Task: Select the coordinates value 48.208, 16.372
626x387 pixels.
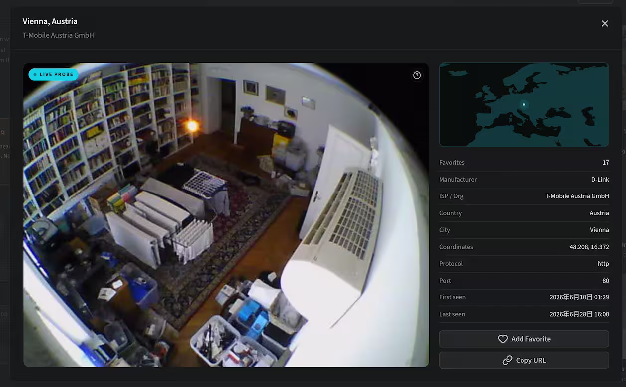Action: (x=589, y=247)
